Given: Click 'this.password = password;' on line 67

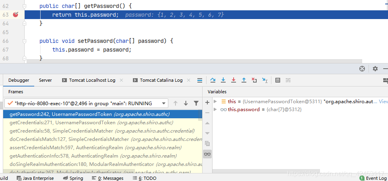Looking at the screenshot, I should [x=92, y=50].
